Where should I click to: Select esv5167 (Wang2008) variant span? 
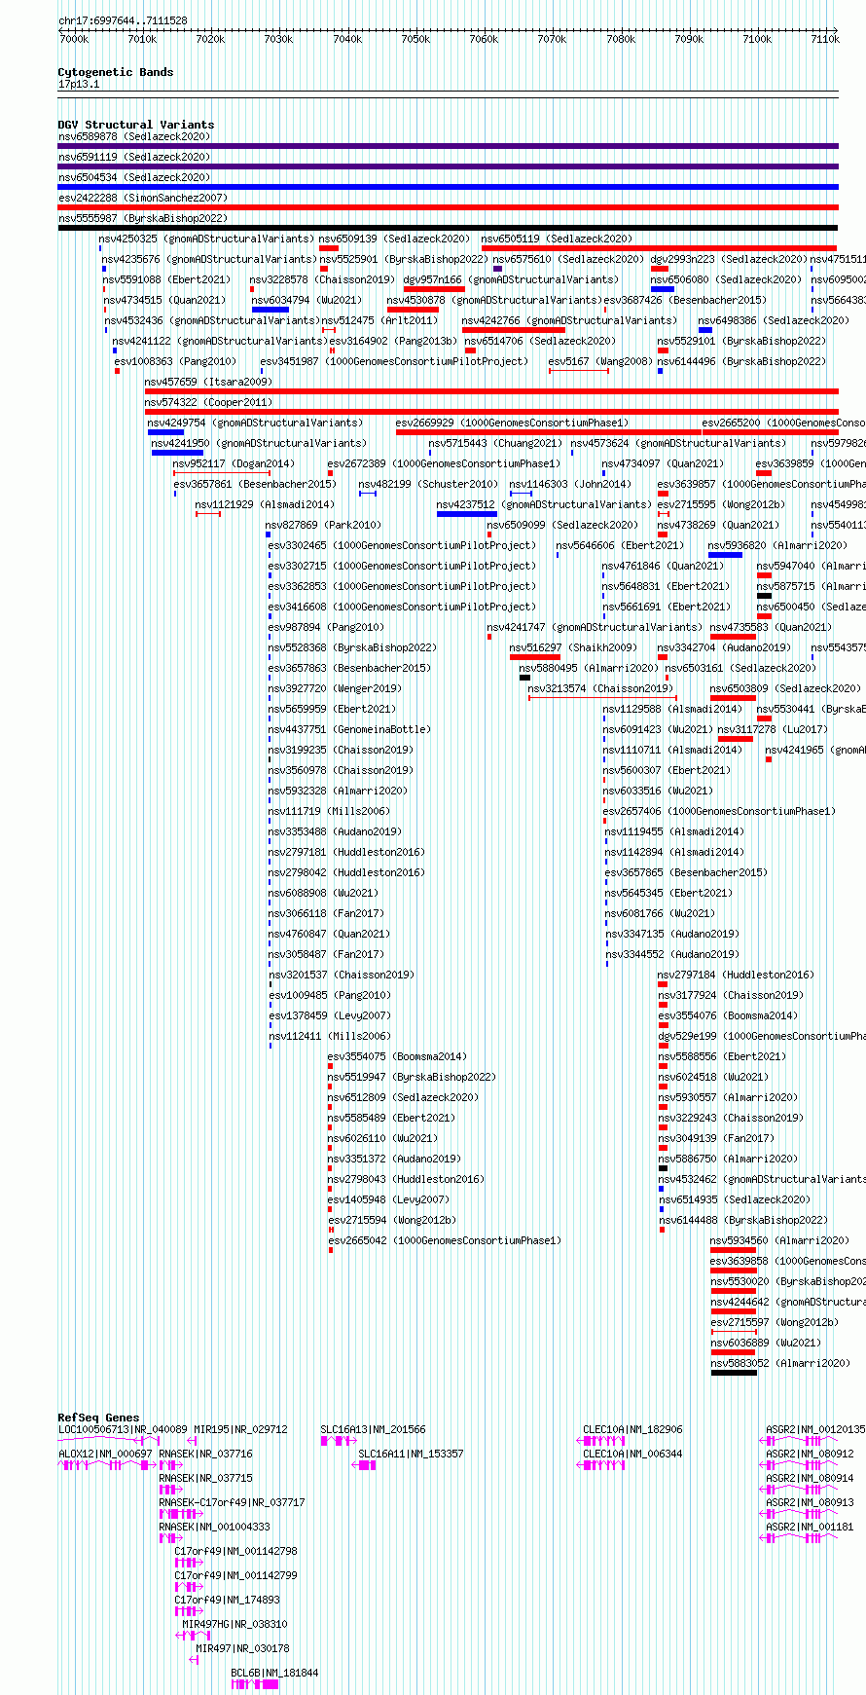point(579,371)
